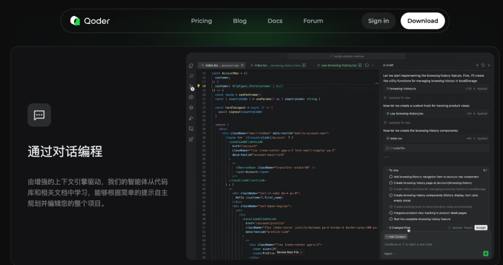Click the white Download button
Viewport: 503px width, 265px height.
(422, 21)
